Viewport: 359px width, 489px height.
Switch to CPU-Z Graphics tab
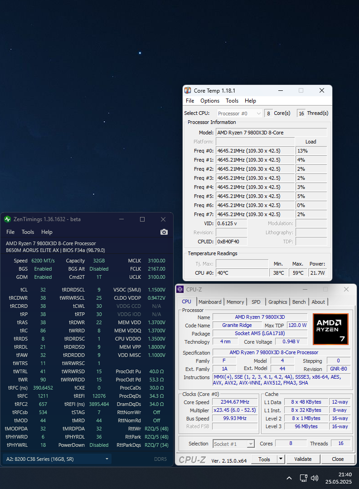278,302
